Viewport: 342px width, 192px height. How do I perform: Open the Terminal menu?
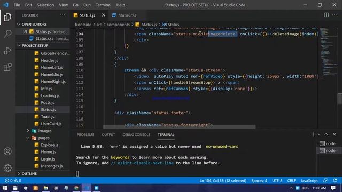[103, 5]
